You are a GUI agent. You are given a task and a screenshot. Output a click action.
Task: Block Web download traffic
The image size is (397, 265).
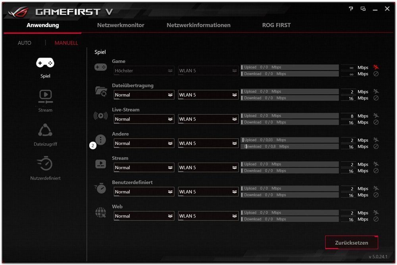tap(376, 219)
